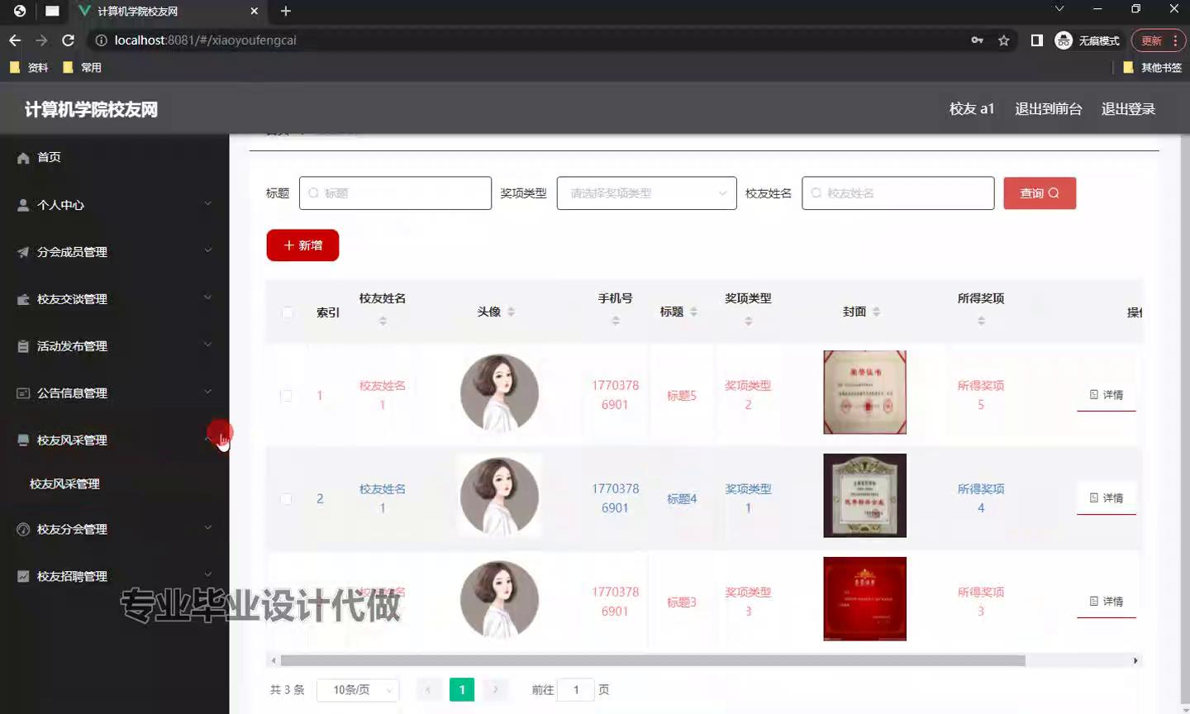Bookmark this page with the star icon
The height and width of the screenshot is (714, 1190).
tap(1003, 40)
